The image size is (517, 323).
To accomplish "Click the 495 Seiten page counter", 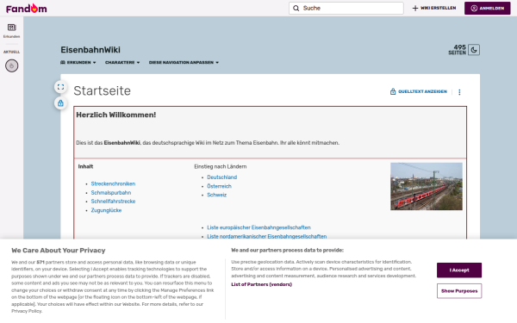I will (457, 50).
